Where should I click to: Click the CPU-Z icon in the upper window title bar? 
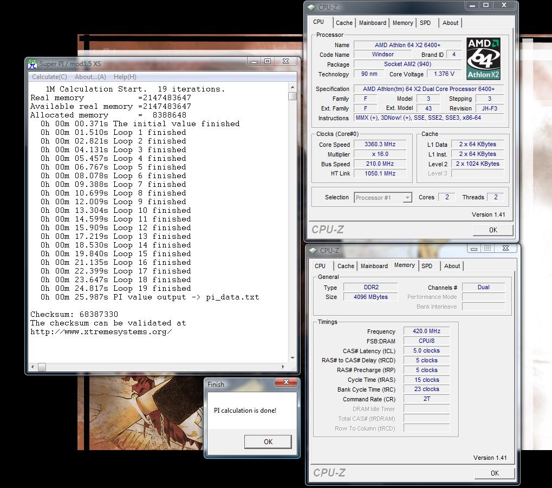(x=312, y=7)
